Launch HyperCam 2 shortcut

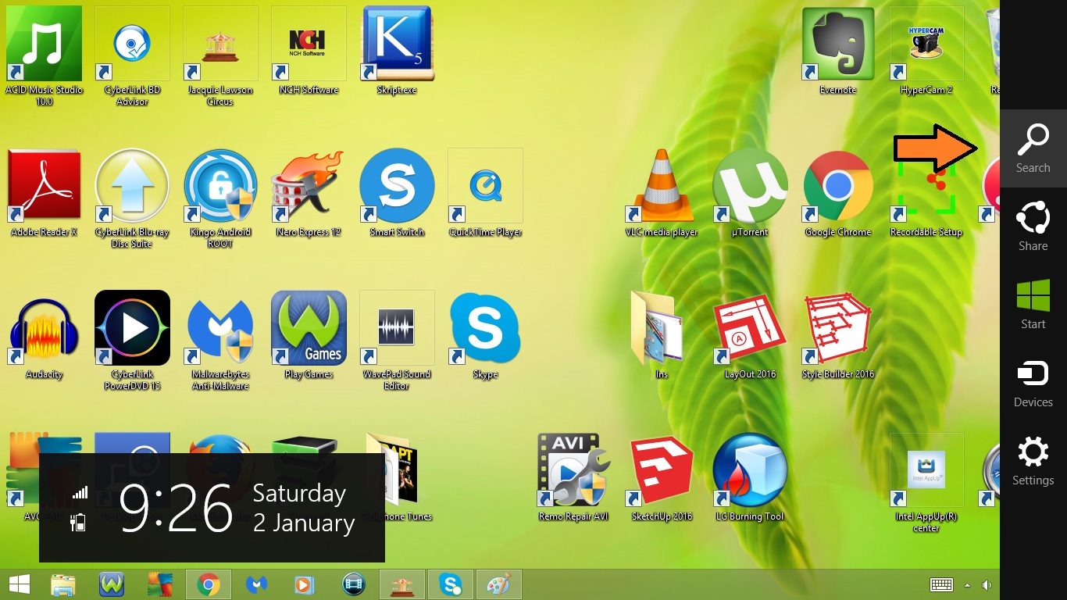pyautogui.click(x=926, y=44)
